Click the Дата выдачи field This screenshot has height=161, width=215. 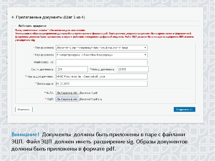pyautogui.click(x=102, y=84)
